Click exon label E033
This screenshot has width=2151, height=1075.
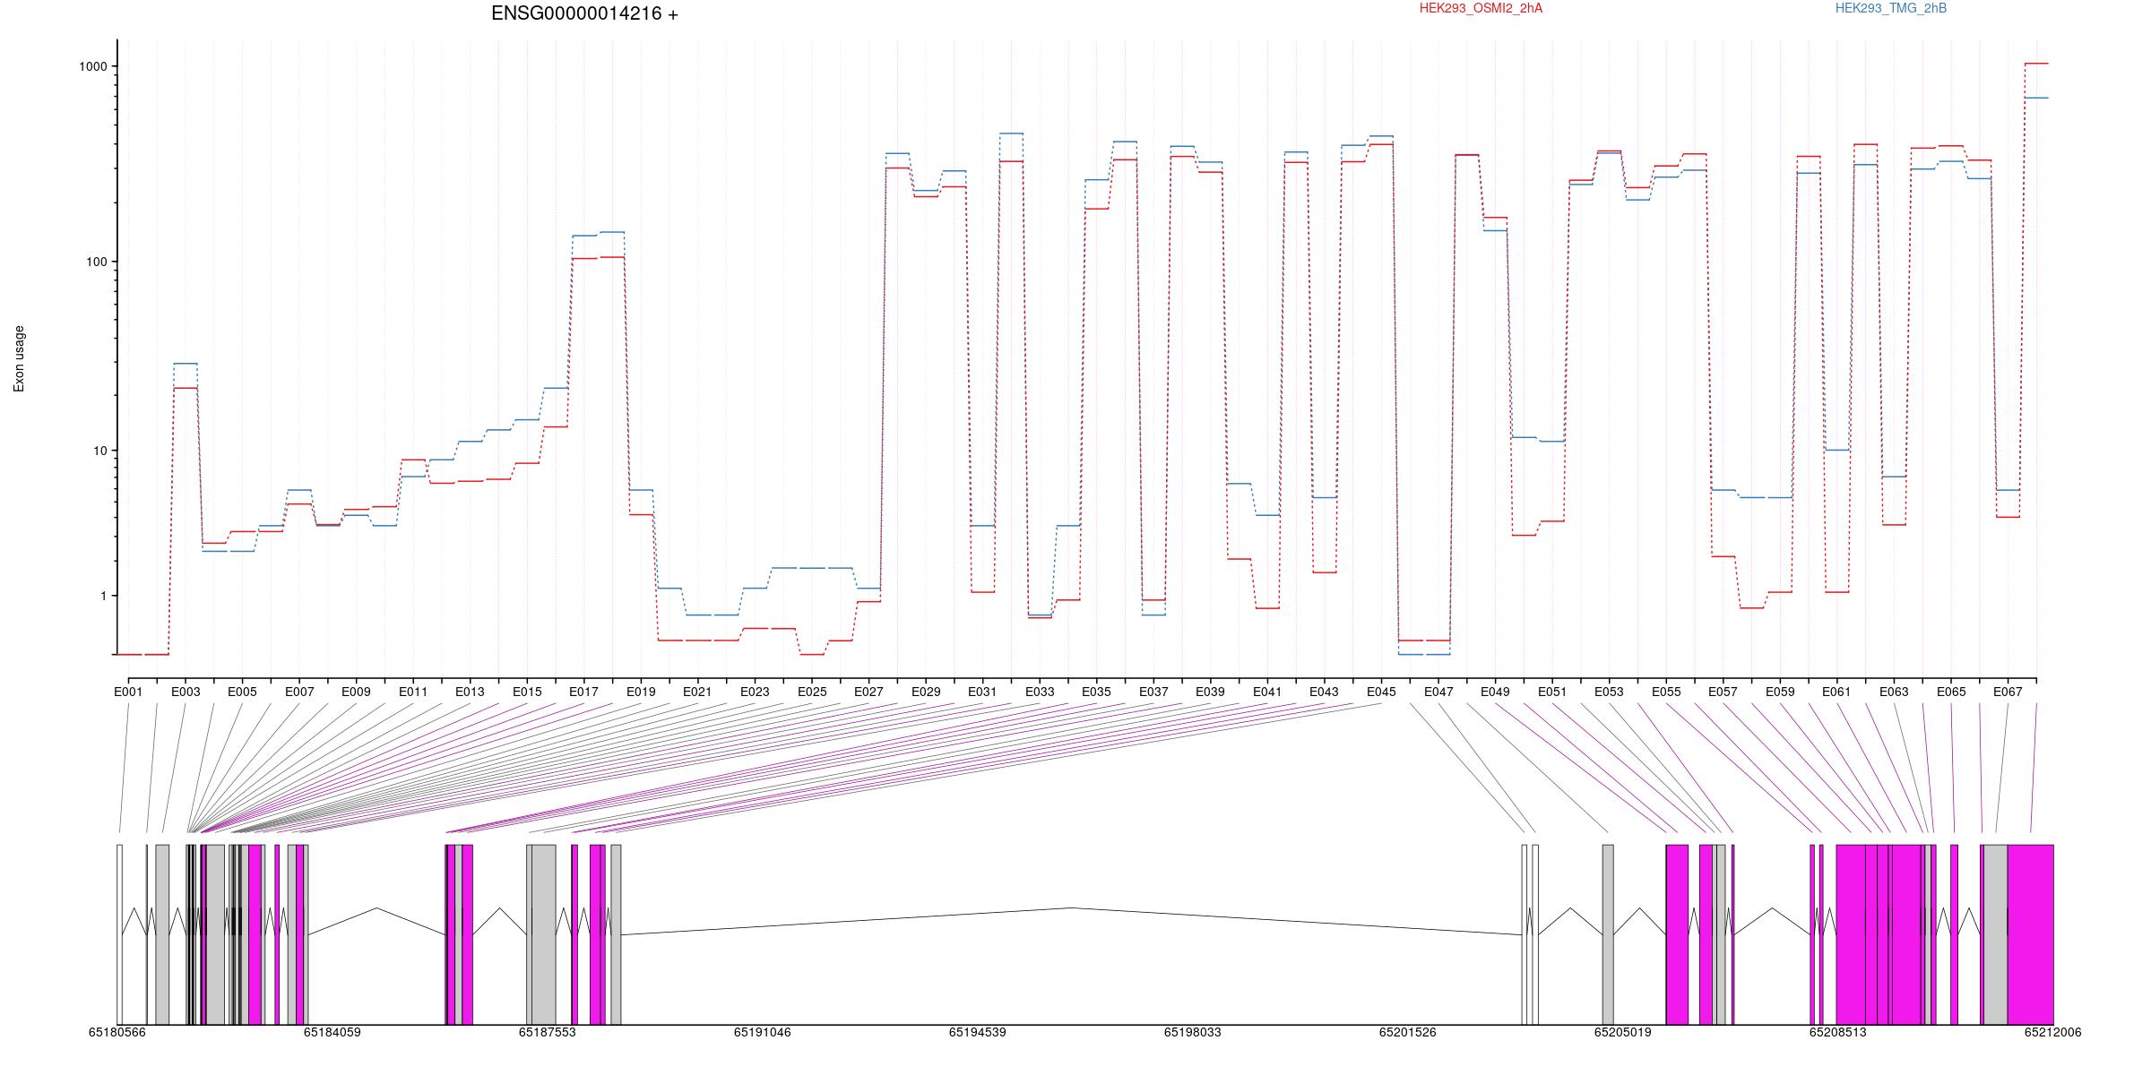coord(1040,692)
